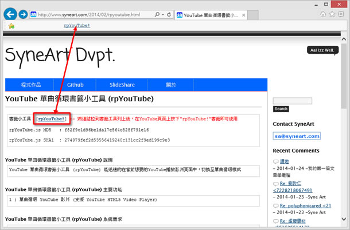Open a new blank tab
Viewport: 350px width, 230px height.
pyautogui.click(x=252, y=15)
